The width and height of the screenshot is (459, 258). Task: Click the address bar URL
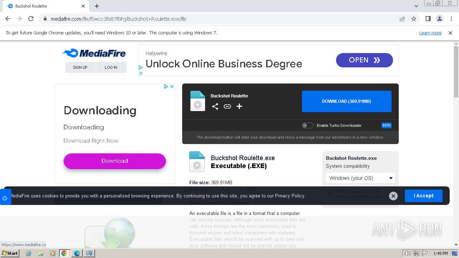[x=119, y=19]
